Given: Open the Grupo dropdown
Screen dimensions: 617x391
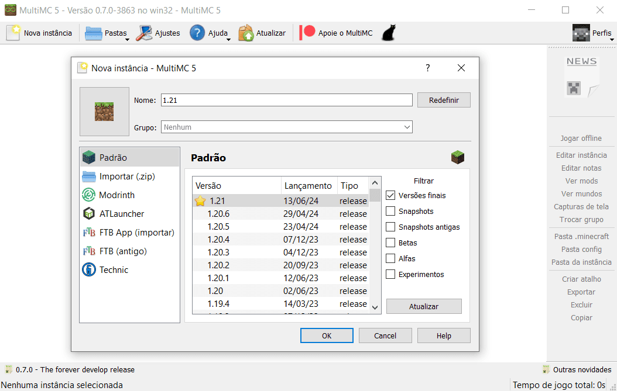Looking at the screenshot, I should tap(286, 126).
